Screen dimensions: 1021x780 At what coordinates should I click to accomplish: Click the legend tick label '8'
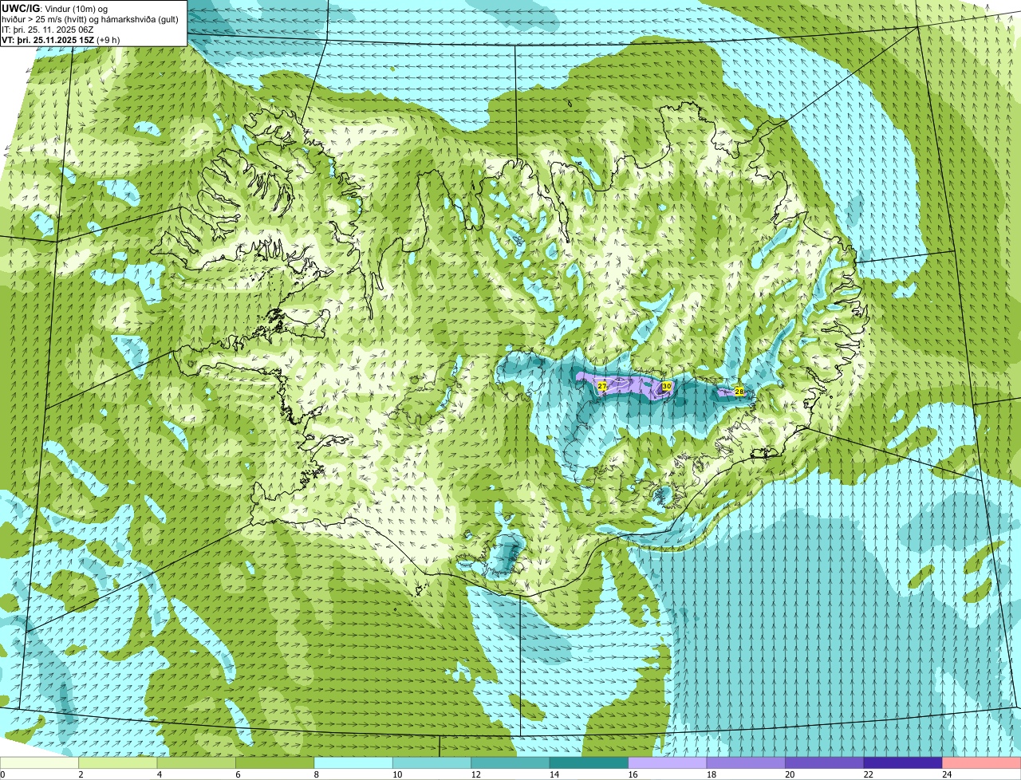[317, 774]
